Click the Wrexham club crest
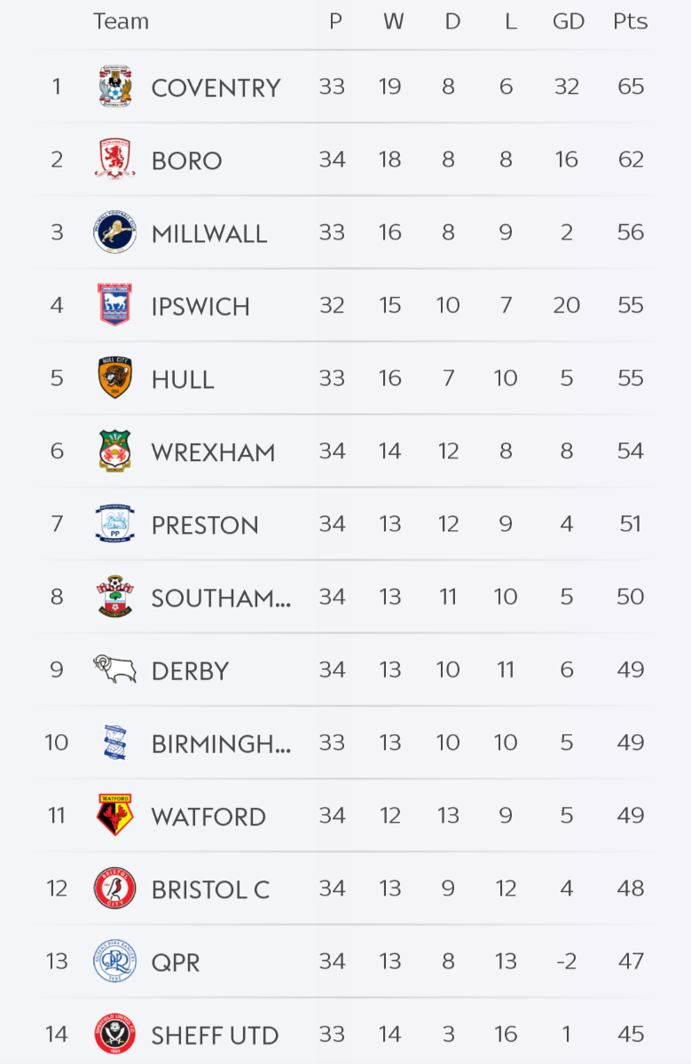691x1064 pixels. point(115,451)
